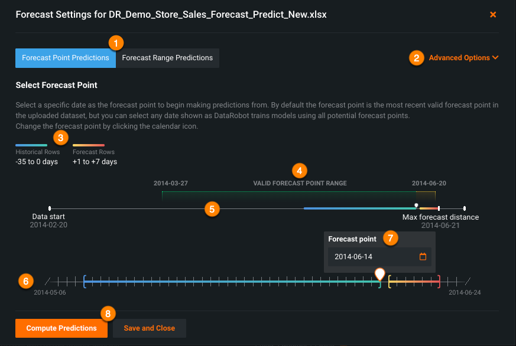Click orange callout badge number 4
Screen dimensions: 516x346
click(300, 171)
